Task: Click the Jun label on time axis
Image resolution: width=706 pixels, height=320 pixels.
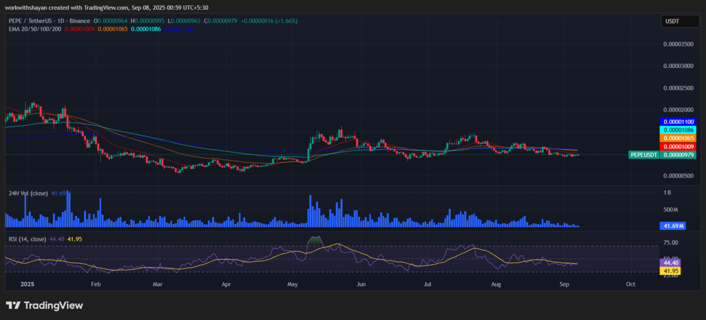Action: [361, 284]
